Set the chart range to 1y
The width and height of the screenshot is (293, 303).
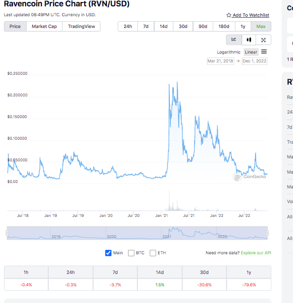coord(243,27)
